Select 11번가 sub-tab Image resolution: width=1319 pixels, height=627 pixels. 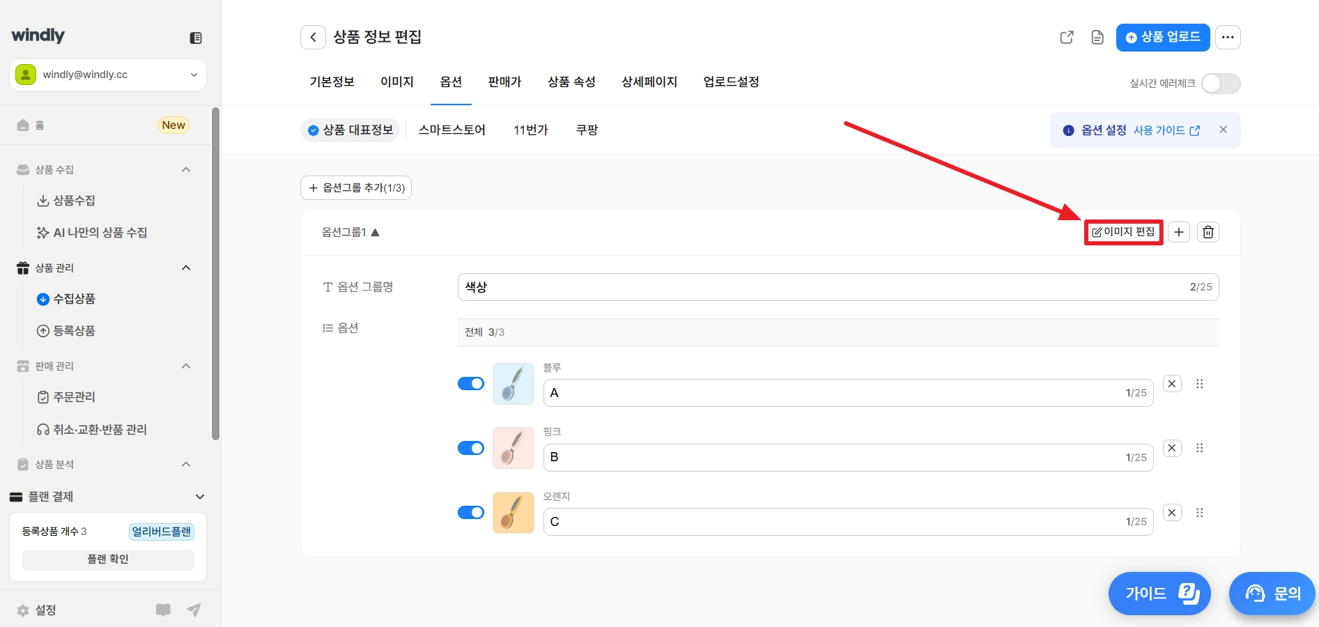coord(531,130)
